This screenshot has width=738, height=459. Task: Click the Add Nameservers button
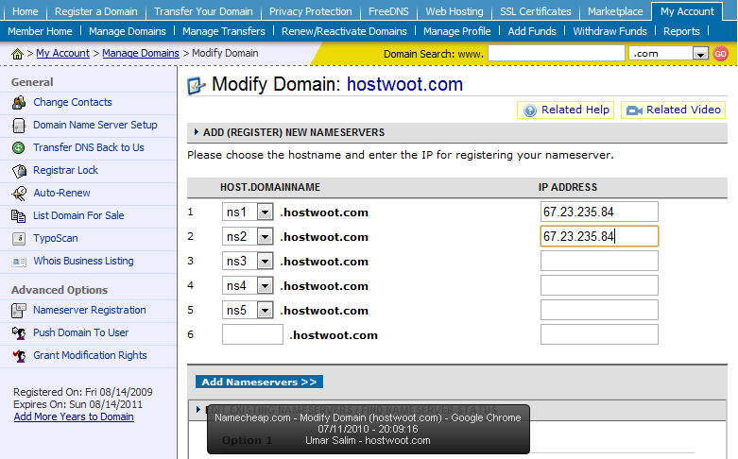pyautogui.click(x=259, y=382)
